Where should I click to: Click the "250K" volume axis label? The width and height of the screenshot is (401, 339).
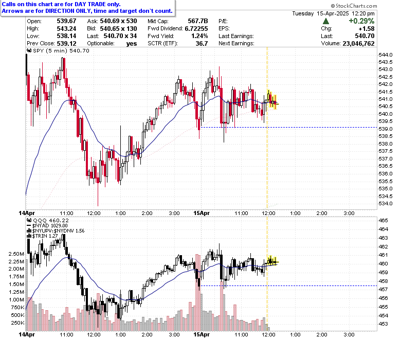pos(17,323)
